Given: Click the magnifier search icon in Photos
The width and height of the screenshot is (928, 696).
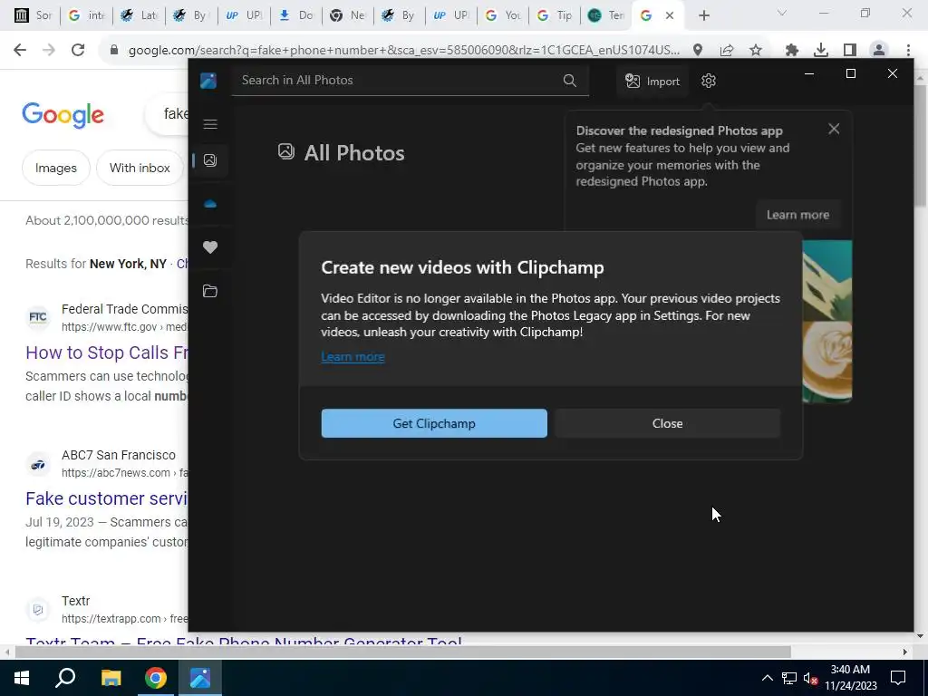Looking at the screenshot, I should coord(569,81).
